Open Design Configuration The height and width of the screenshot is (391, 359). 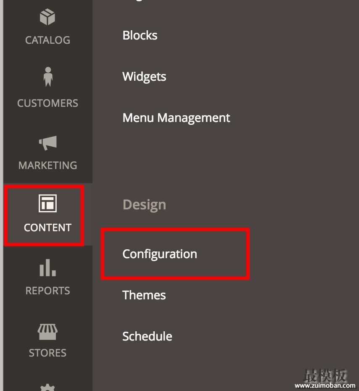click(x=160, y=254)
